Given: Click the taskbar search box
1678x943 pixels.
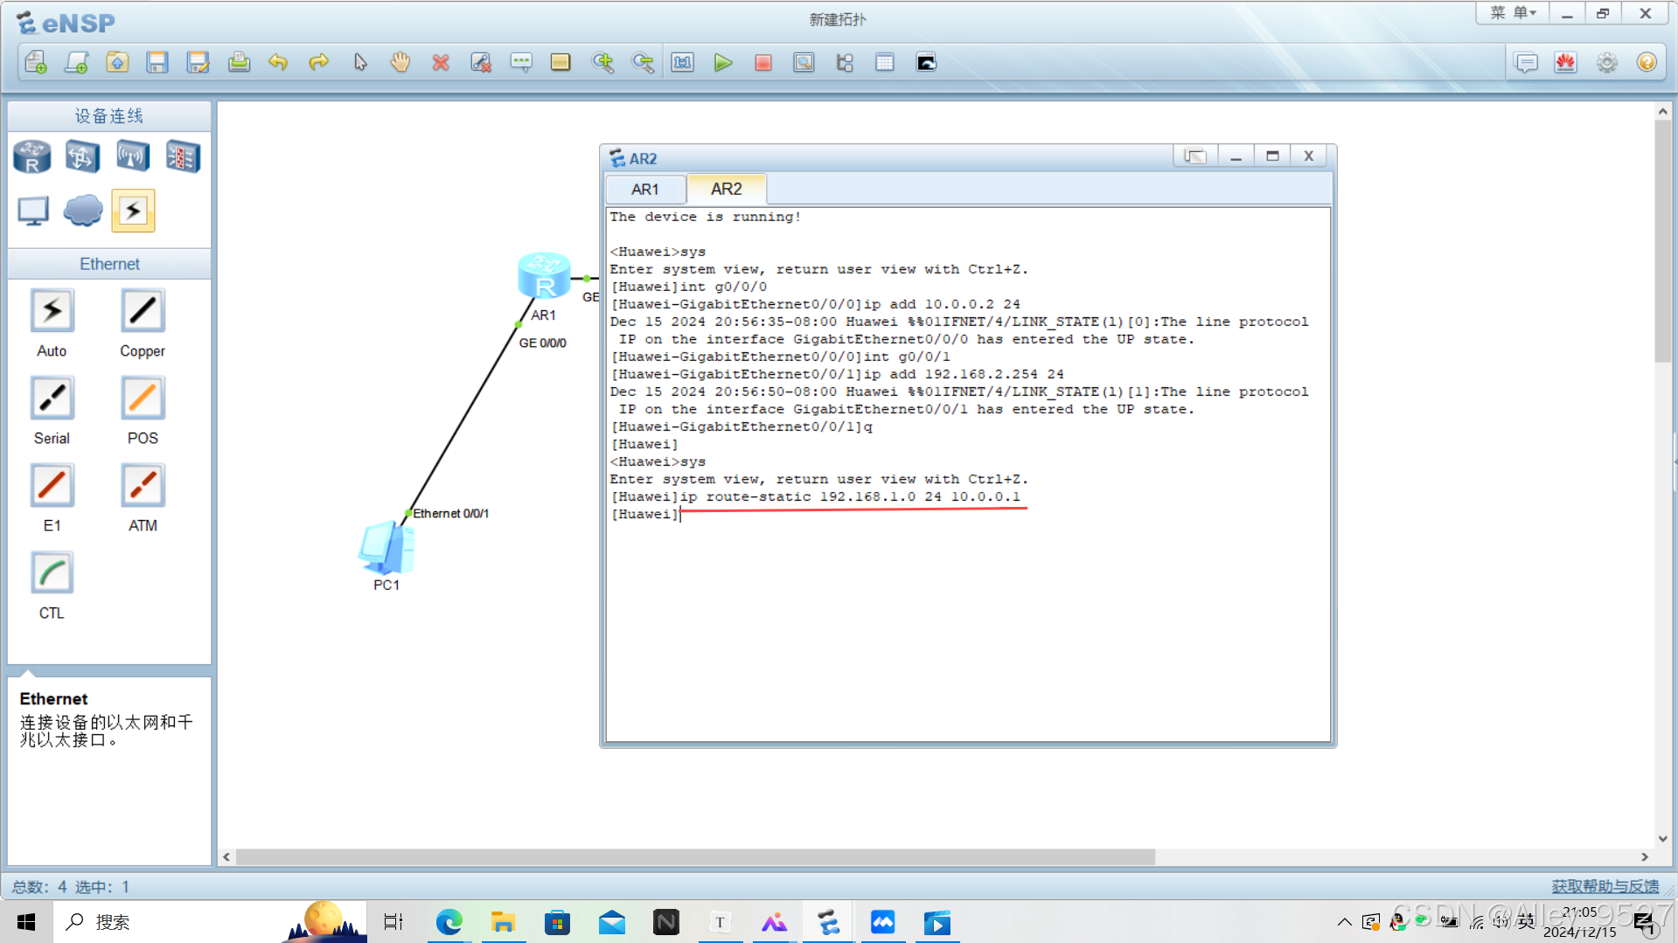Looking at the screenshot, I should point(210,922).
